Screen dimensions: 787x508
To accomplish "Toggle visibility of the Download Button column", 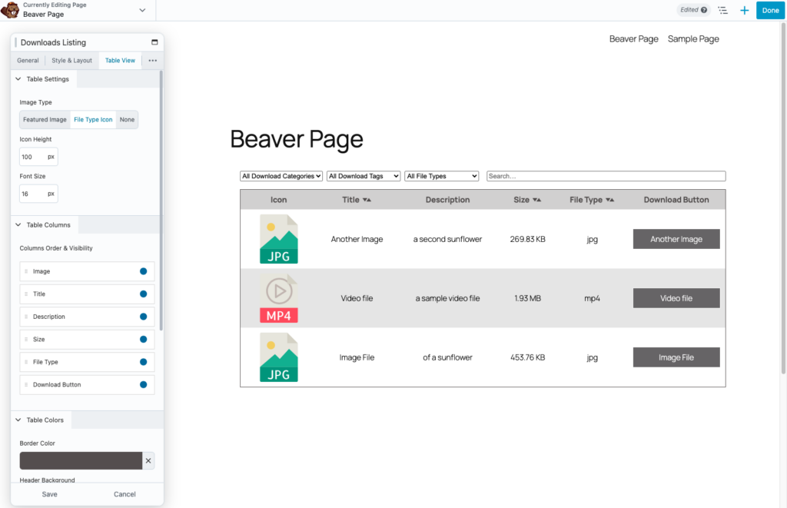I will point(144,384).
